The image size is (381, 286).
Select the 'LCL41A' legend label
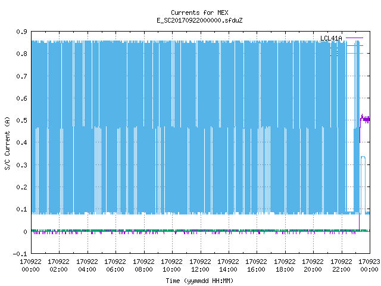pyautogui.click(x=331, y=38)
